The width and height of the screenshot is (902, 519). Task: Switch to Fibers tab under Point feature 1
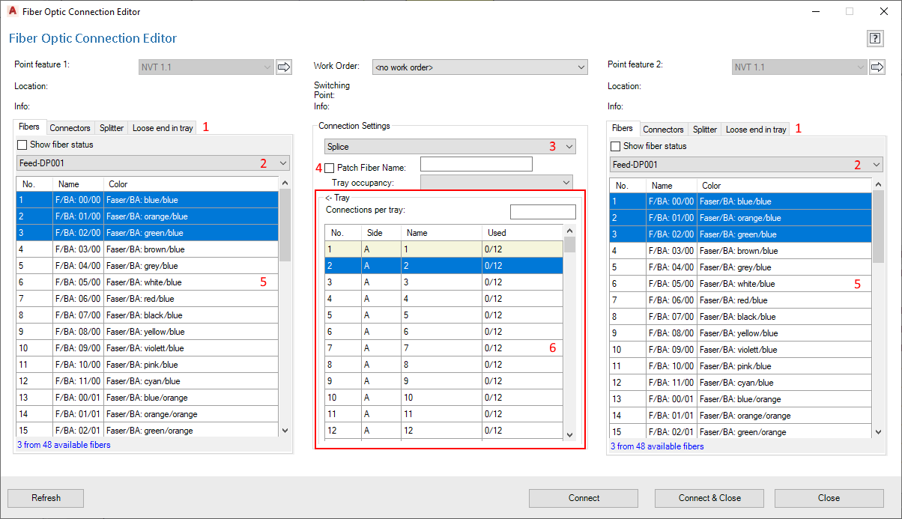[x=30, y=127]
